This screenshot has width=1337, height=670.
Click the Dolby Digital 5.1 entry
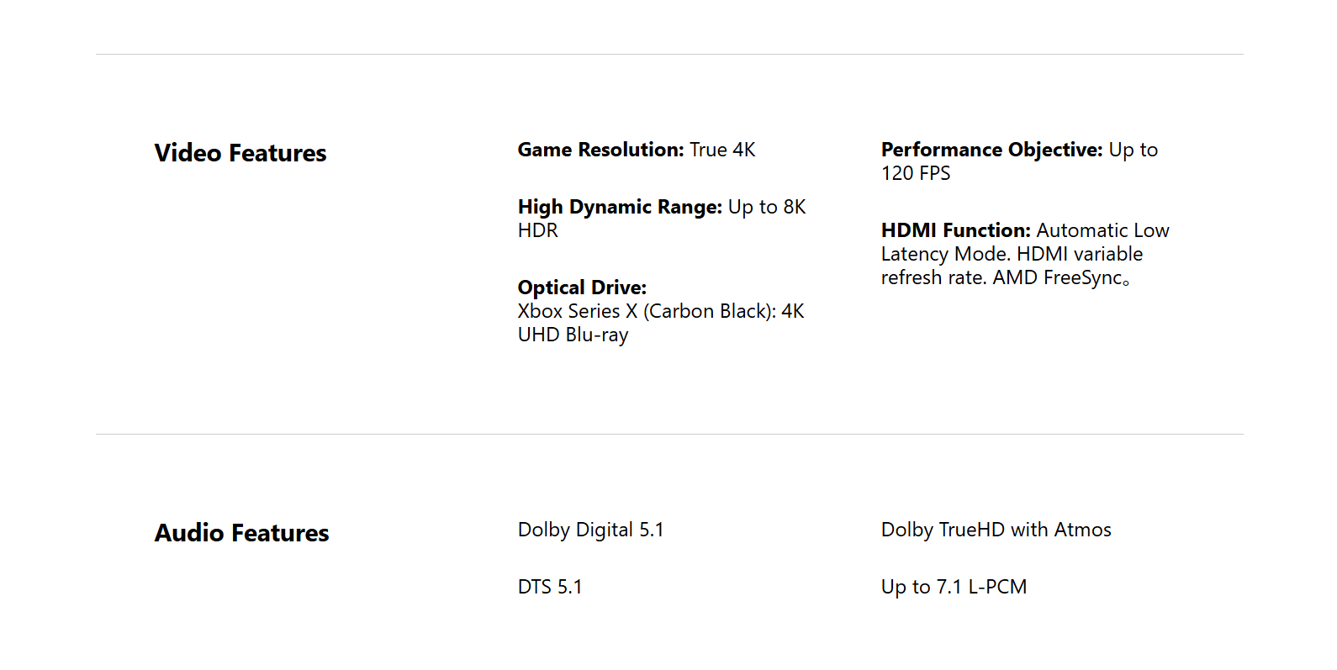point(590,530)
